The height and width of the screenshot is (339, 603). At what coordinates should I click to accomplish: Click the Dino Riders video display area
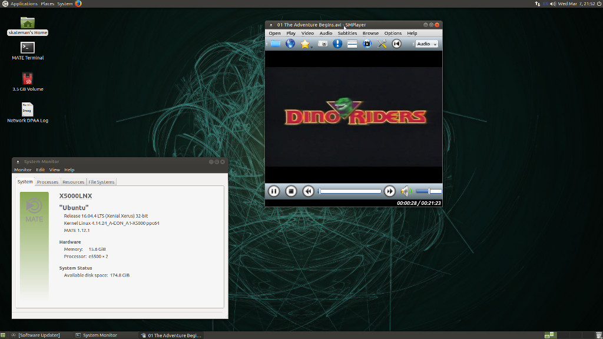[353, 117]
